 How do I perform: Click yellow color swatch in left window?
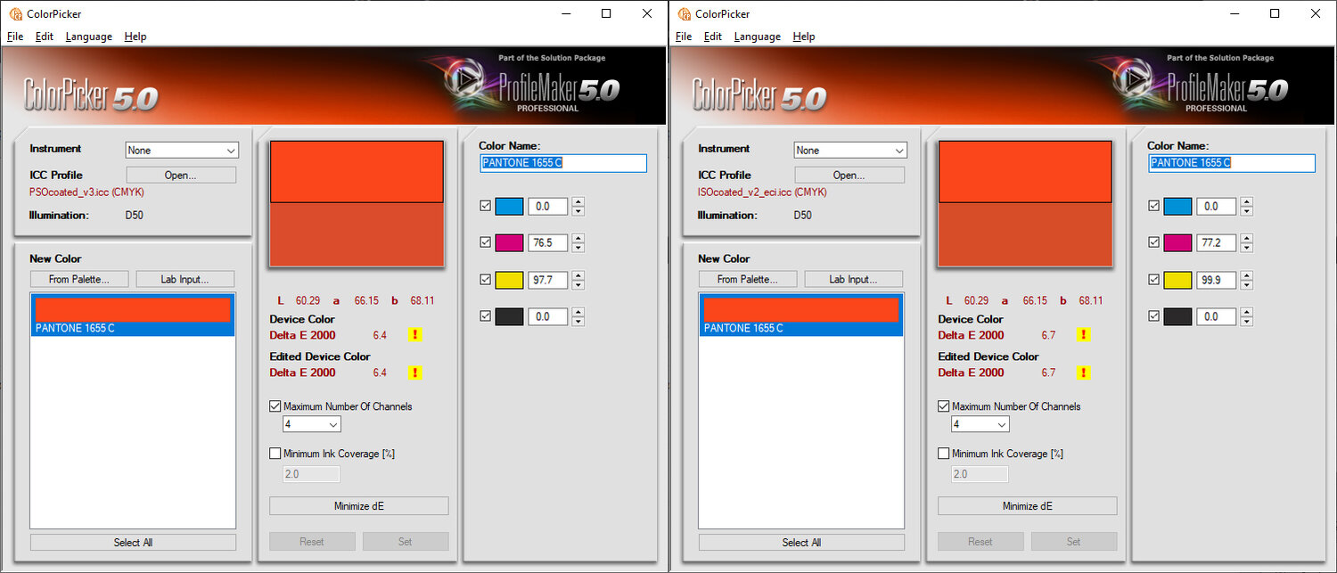tap(509, 280)
